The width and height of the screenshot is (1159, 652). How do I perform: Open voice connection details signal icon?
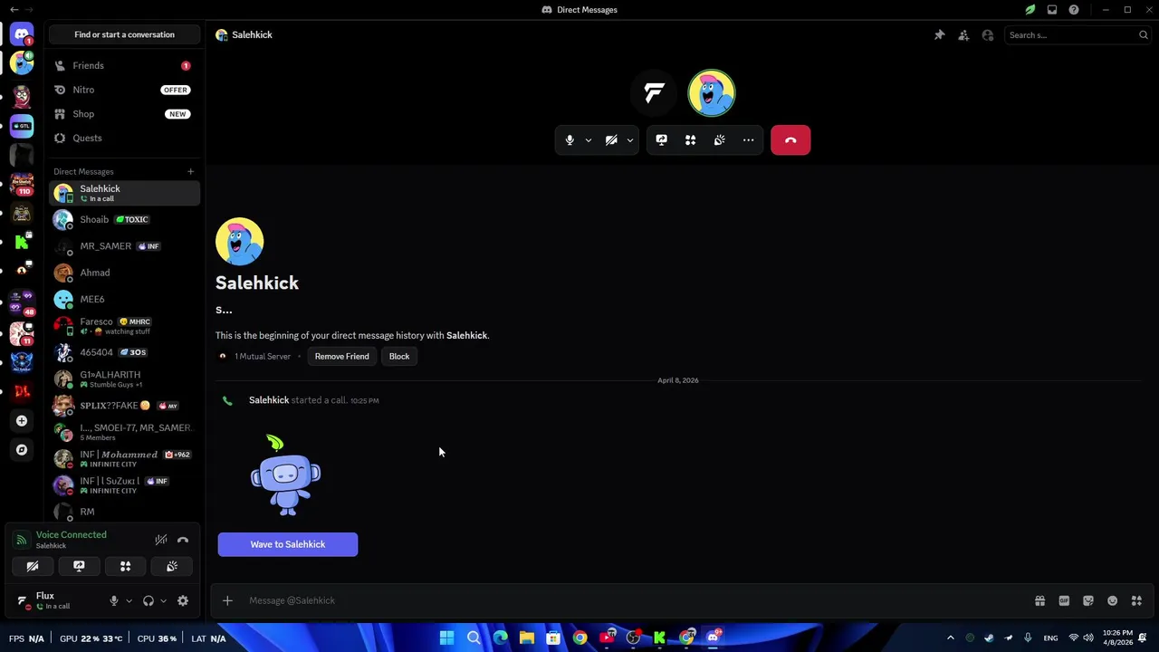pyautogui.click(x=21, y=540)
